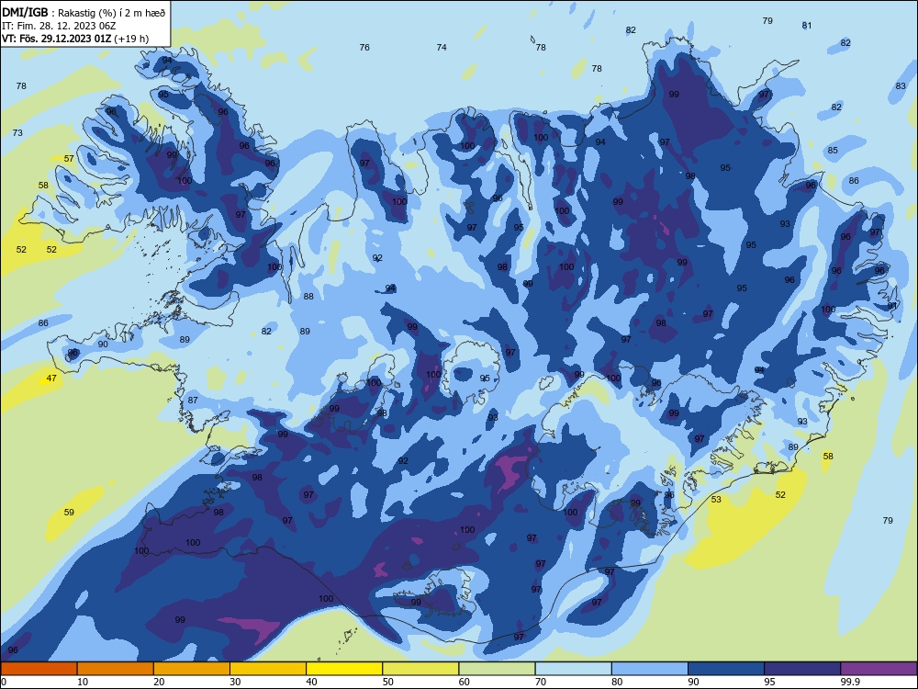Click the medium blue 80–90 legend swatch
The height and width of the screenshot is (689, 918).
tap(650, 669)
